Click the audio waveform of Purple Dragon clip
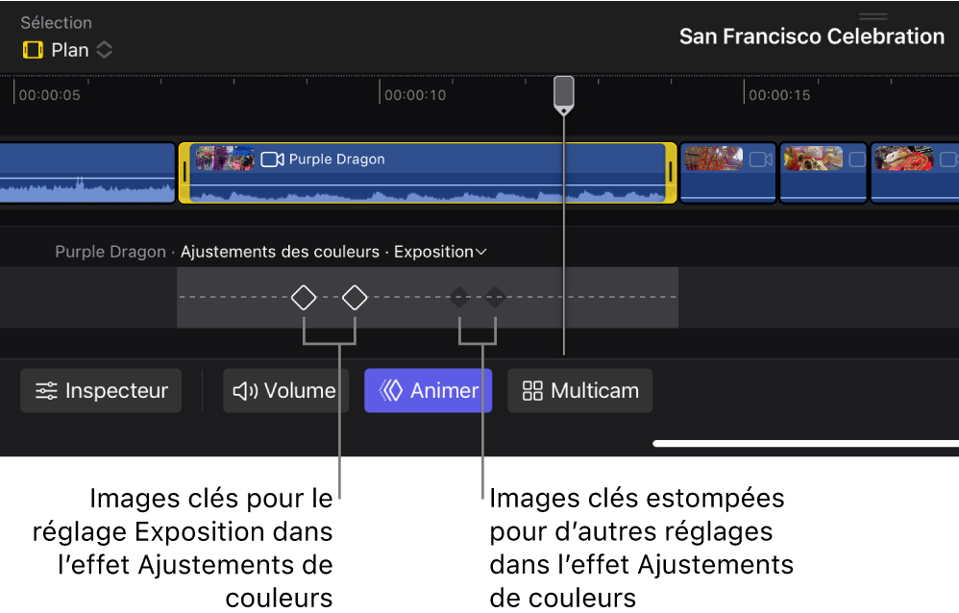 427,195
